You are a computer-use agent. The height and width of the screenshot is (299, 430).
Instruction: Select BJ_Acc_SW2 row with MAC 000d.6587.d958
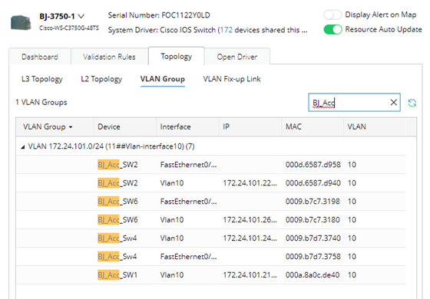[211, 165]
